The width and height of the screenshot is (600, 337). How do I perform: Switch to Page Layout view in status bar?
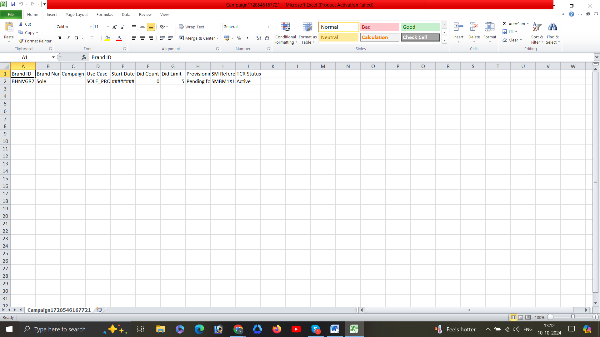(521, 317)
